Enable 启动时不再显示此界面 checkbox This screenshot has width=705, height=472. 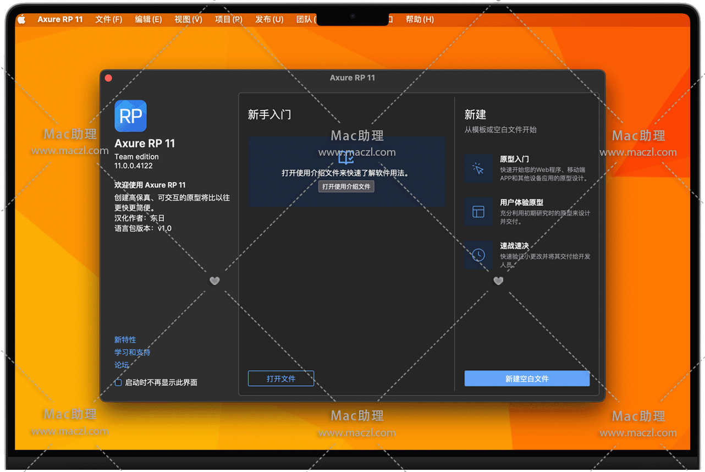(x=118, y=382)
